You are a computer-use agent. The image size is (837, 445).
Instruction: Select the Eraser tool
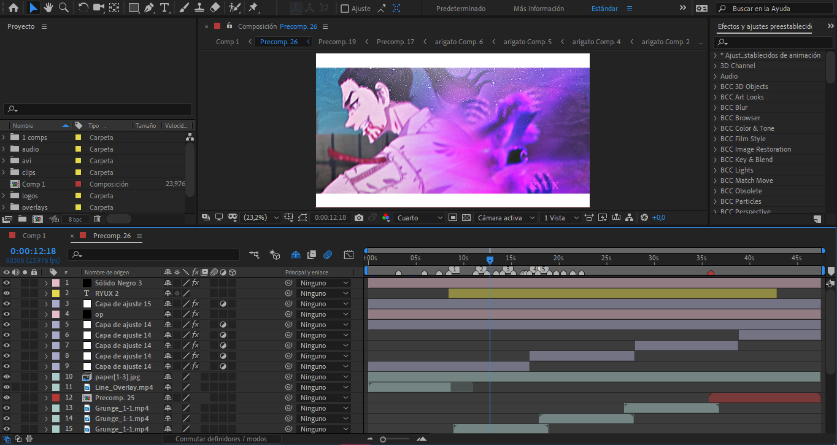point(215,8)
